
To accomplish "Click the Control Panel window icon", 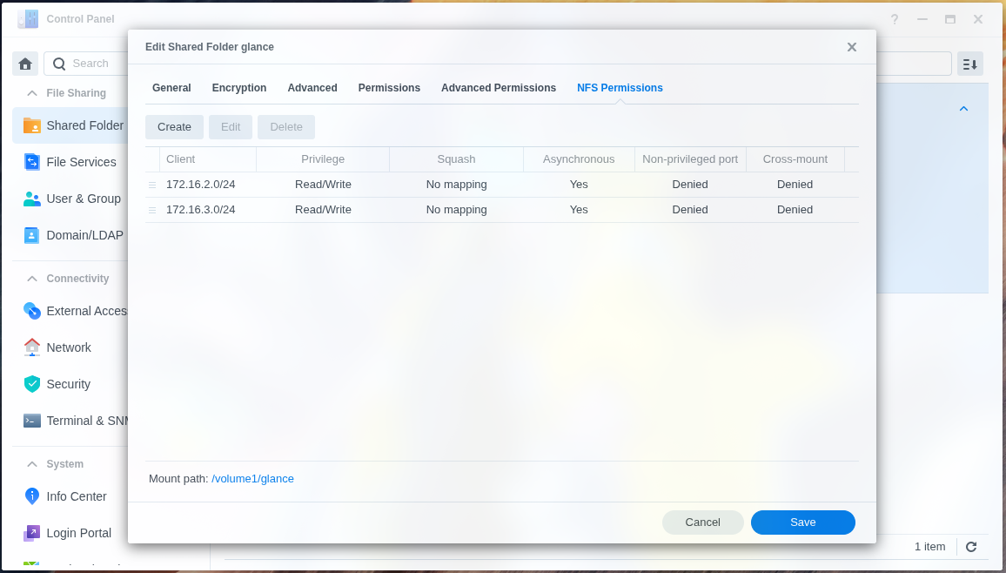I will point(28,19).
